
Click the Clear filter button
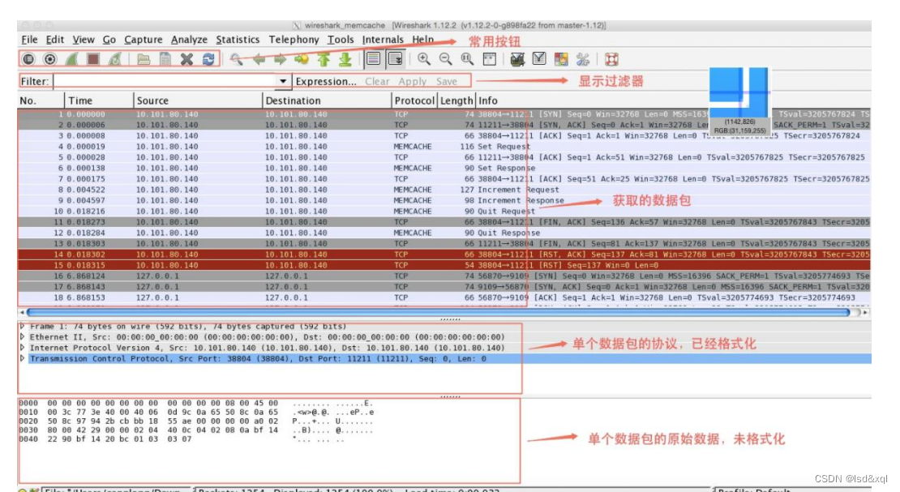(x=377, y=82)
